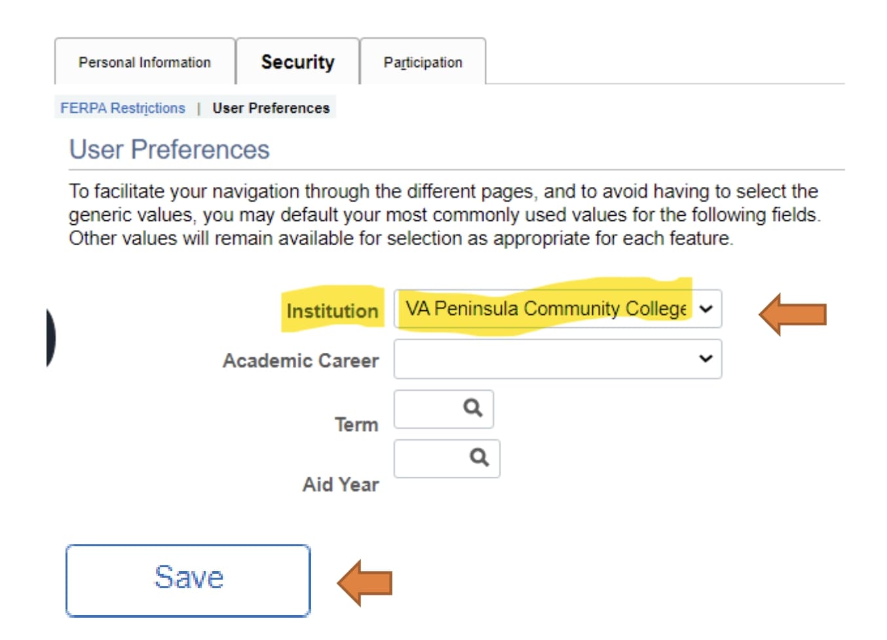Click the Aid Year field label
887x640 pixels.
(341, 485)
